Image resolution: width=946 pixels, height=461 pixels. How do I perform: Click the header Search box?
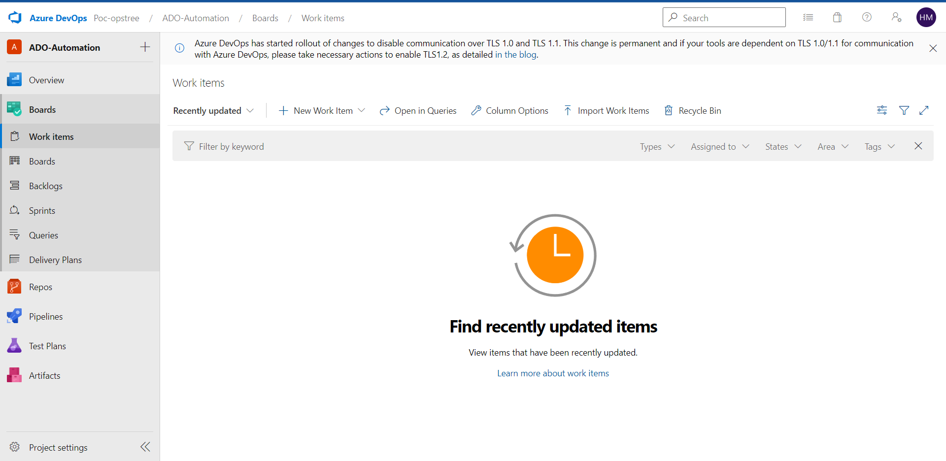click(724, 17)
